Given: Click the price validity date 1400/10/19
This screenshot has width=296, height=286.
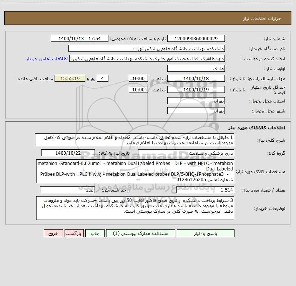Looking at the screenshot, I should point(196,89).
